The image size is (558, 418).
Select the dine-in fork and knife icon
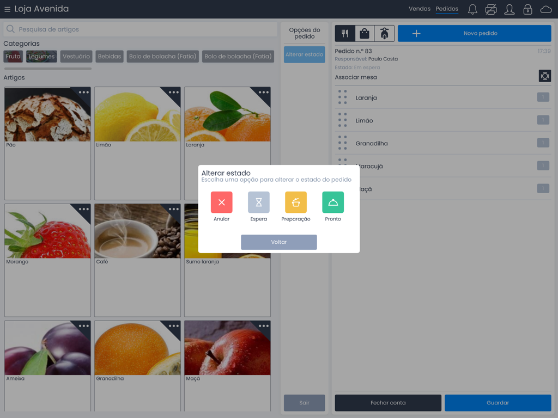344,33
